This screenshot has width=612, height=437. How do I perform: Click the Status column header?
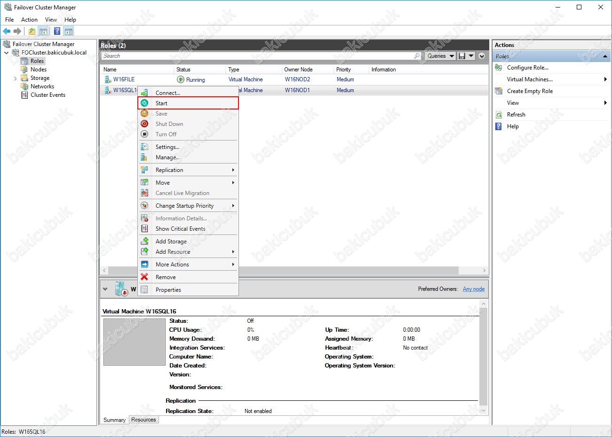[199, 70]
